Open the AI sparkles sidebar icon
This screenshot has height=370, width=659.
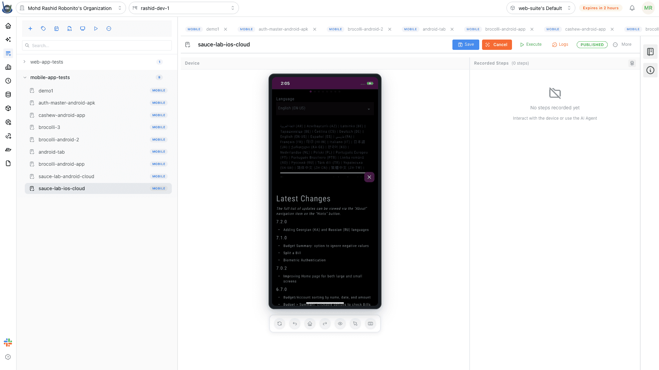tap(8, 40)
